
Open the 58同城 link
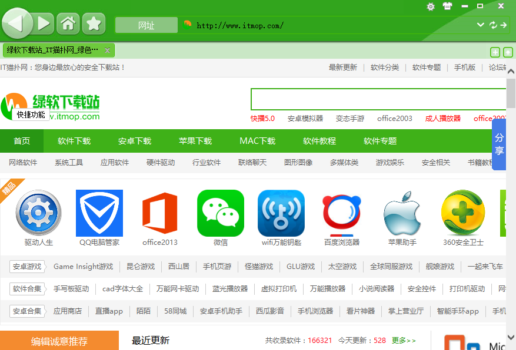pyautogui.click(x=175, y=311)
